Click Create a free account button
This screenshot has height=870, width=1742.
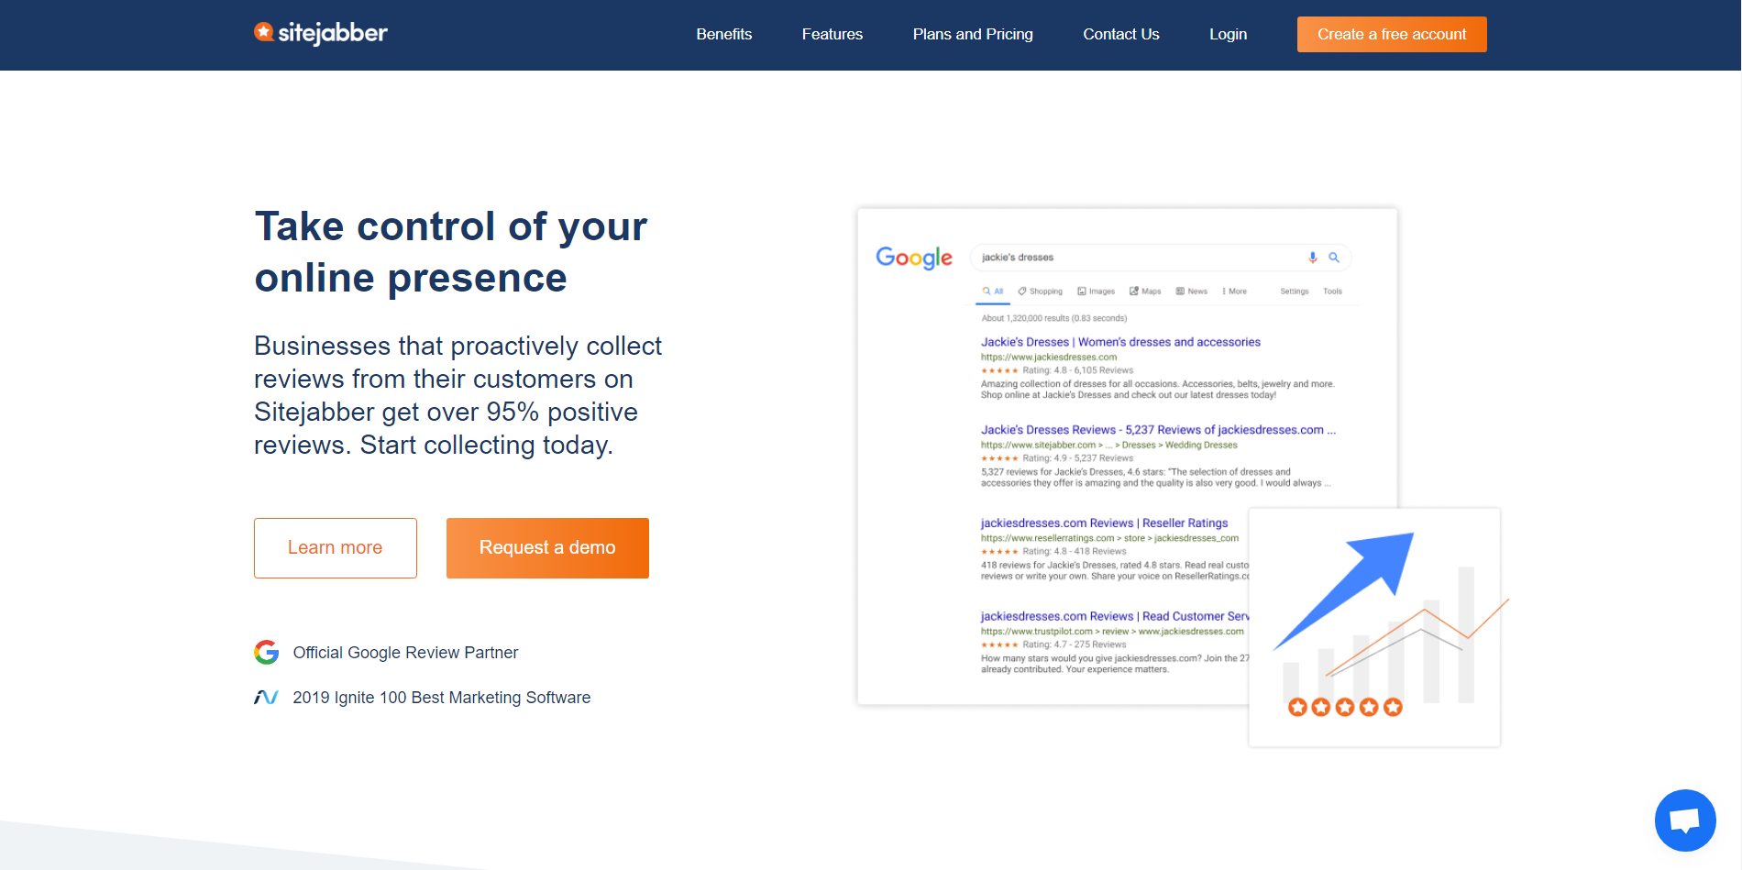point(1392,34)
